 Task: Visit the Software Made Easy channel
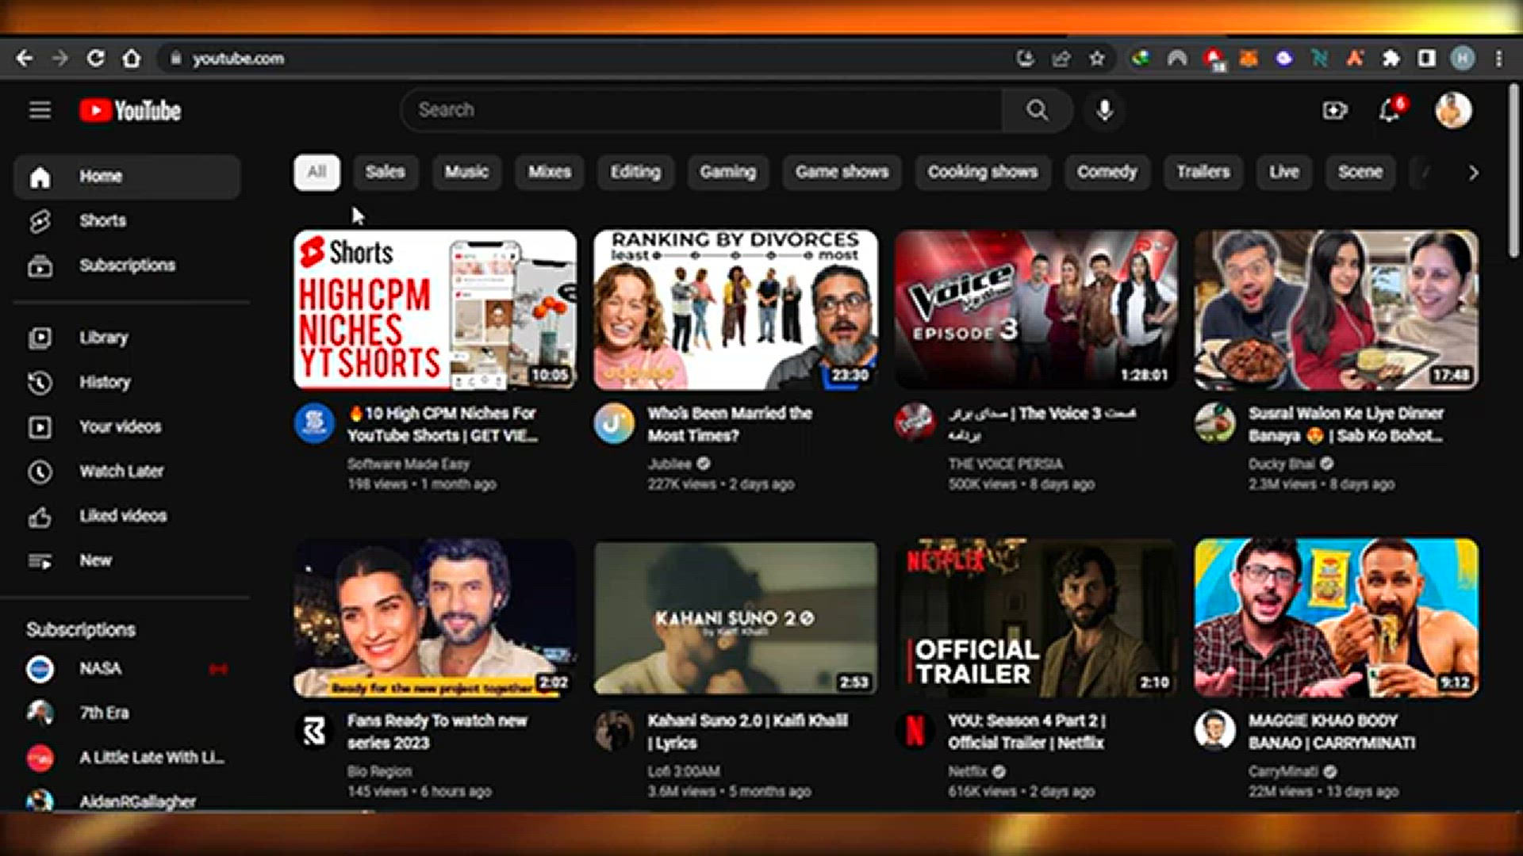(x=409, y=464)
